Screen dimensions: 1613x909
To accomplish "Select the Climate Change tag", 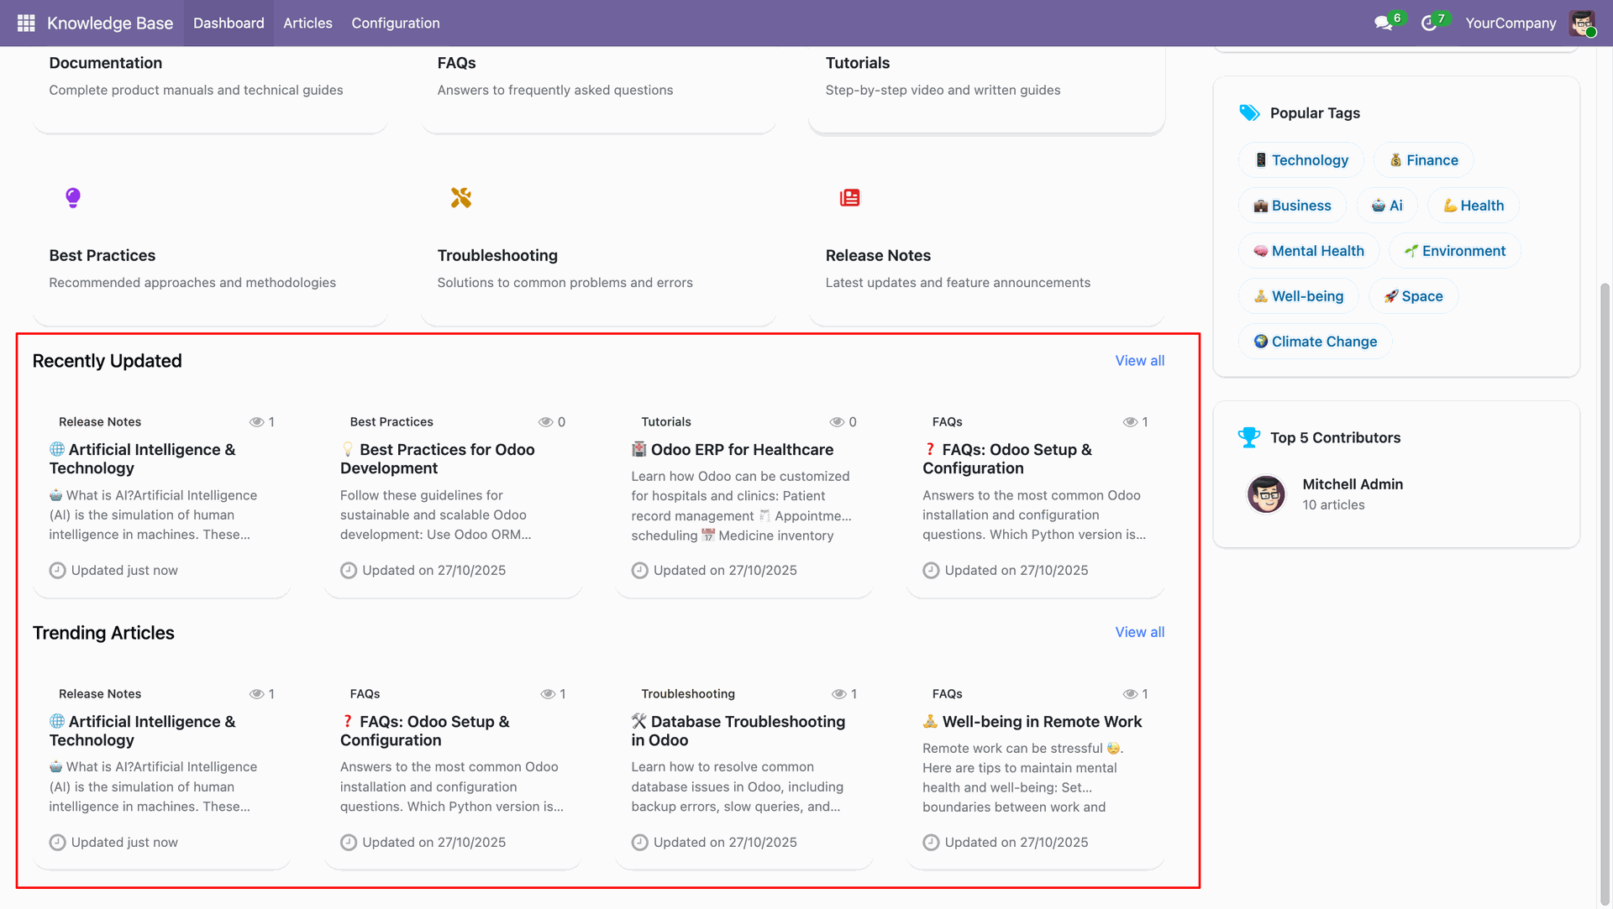I will [1315, 342].
